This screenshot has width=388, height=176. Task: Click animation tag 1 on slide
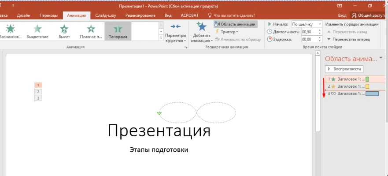click(38, 85)
